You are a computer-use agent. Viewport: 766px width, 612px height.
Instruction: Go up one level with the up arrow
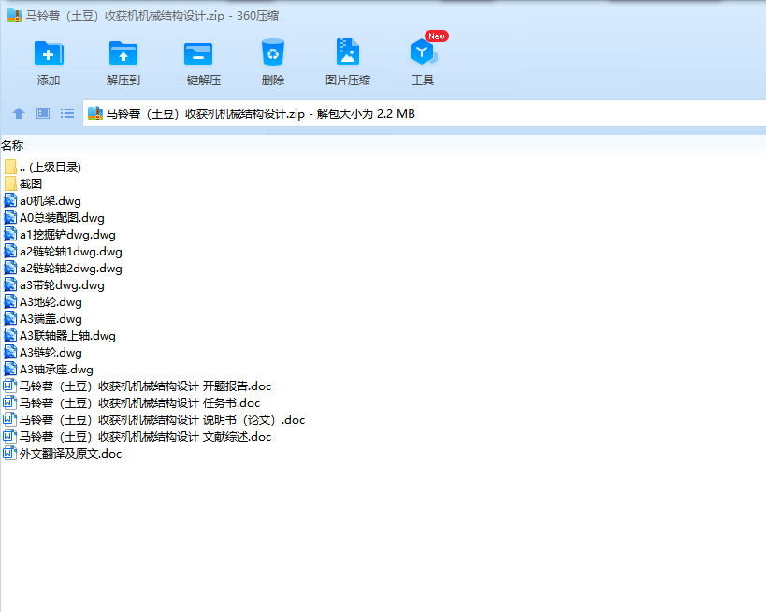pos(19,113)
